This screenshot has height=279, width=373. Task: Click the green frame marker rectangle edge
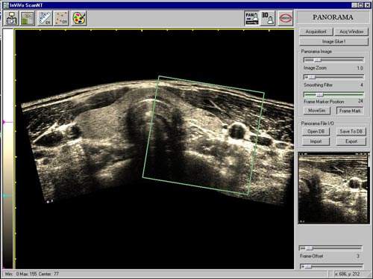[211, 85]
